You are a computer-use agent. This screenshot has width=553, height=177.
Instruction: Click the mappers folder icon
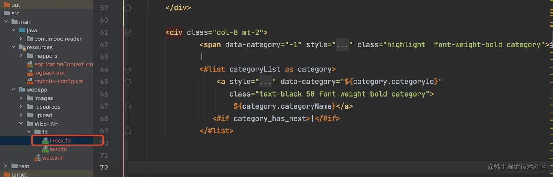click(x=30, y=56)
